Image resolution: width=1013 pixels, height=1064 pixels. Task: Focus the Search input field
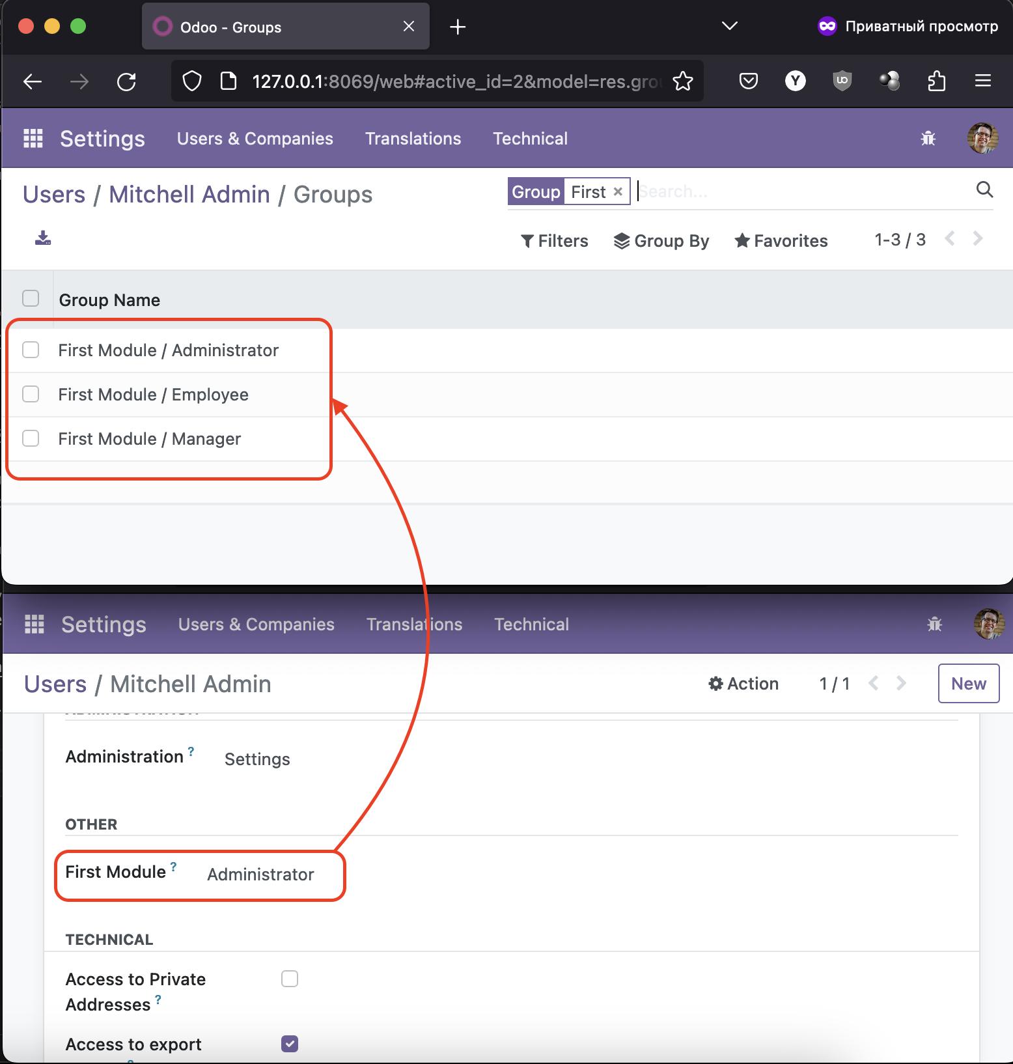pyautogui.click(x=804, y=191)
